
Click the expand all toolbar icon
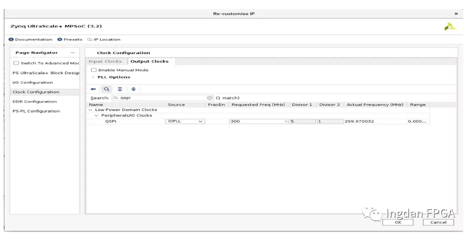[x=133, y=89]
